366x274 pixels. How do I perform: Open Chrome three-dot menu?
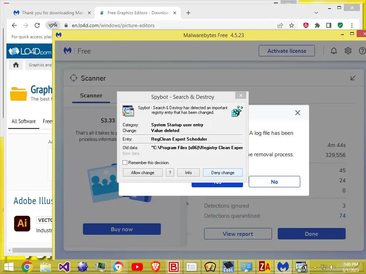pyautogui.click(x=352, y=25)
